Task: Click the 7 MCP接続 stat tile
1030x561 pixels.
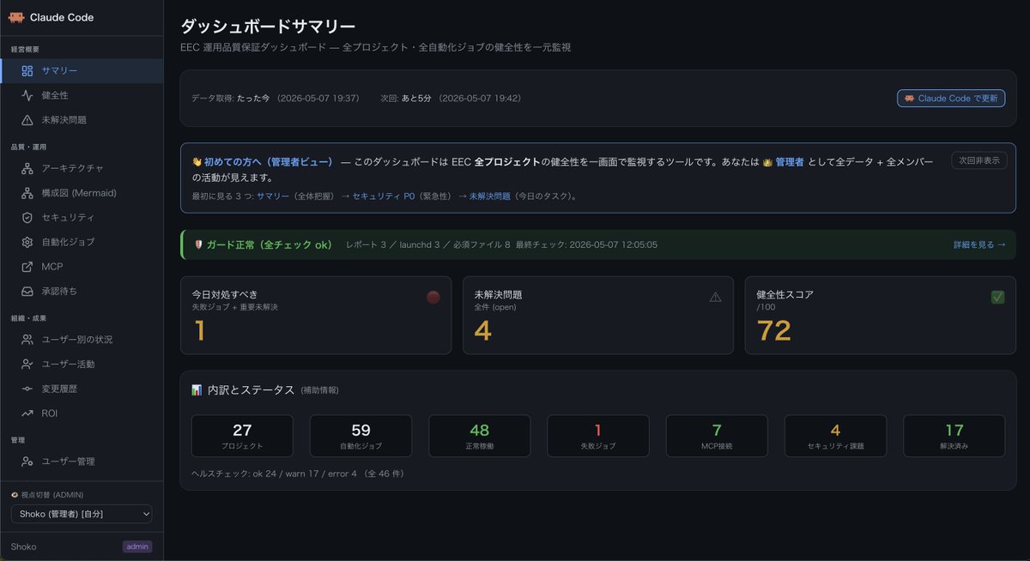Action: click(717, 436)
